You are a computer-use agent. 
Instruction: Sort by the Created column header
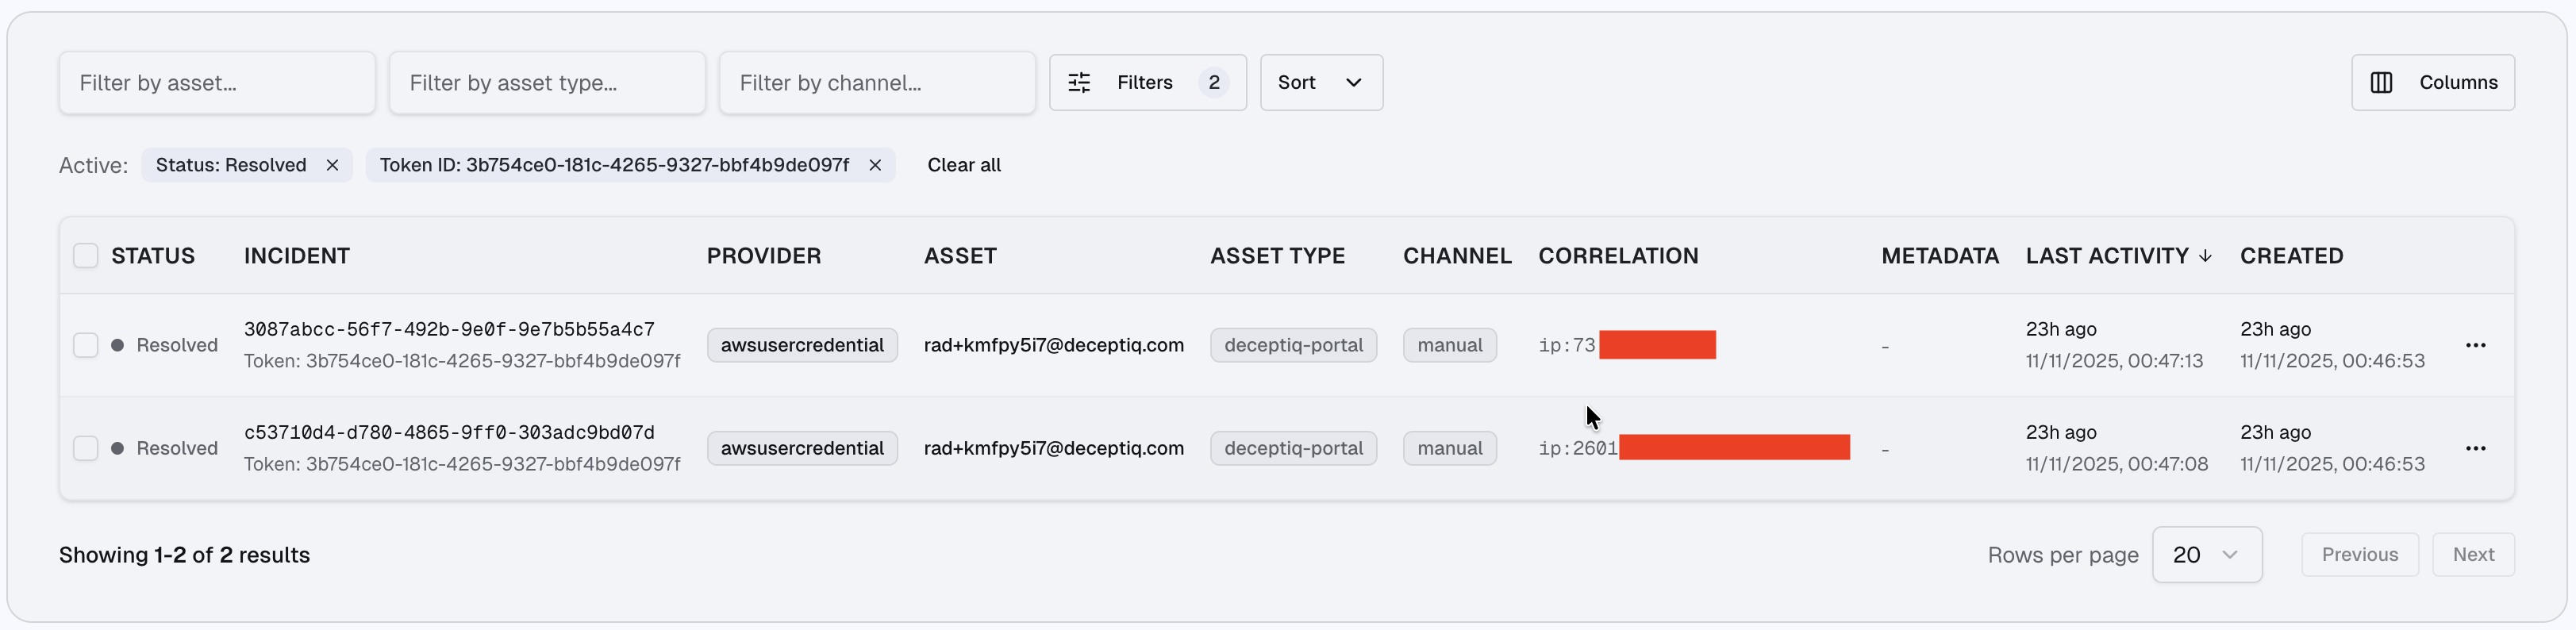point(2291,256)
